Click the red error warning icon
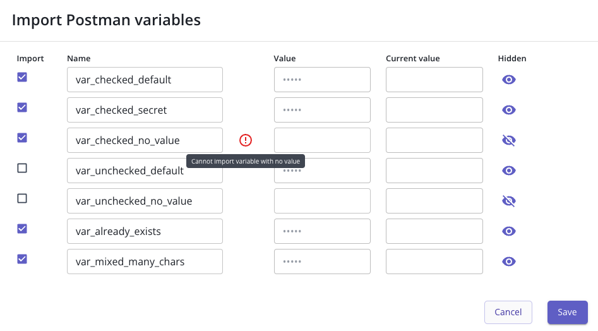Screen dimensions: 598x331 click(246, 140)
